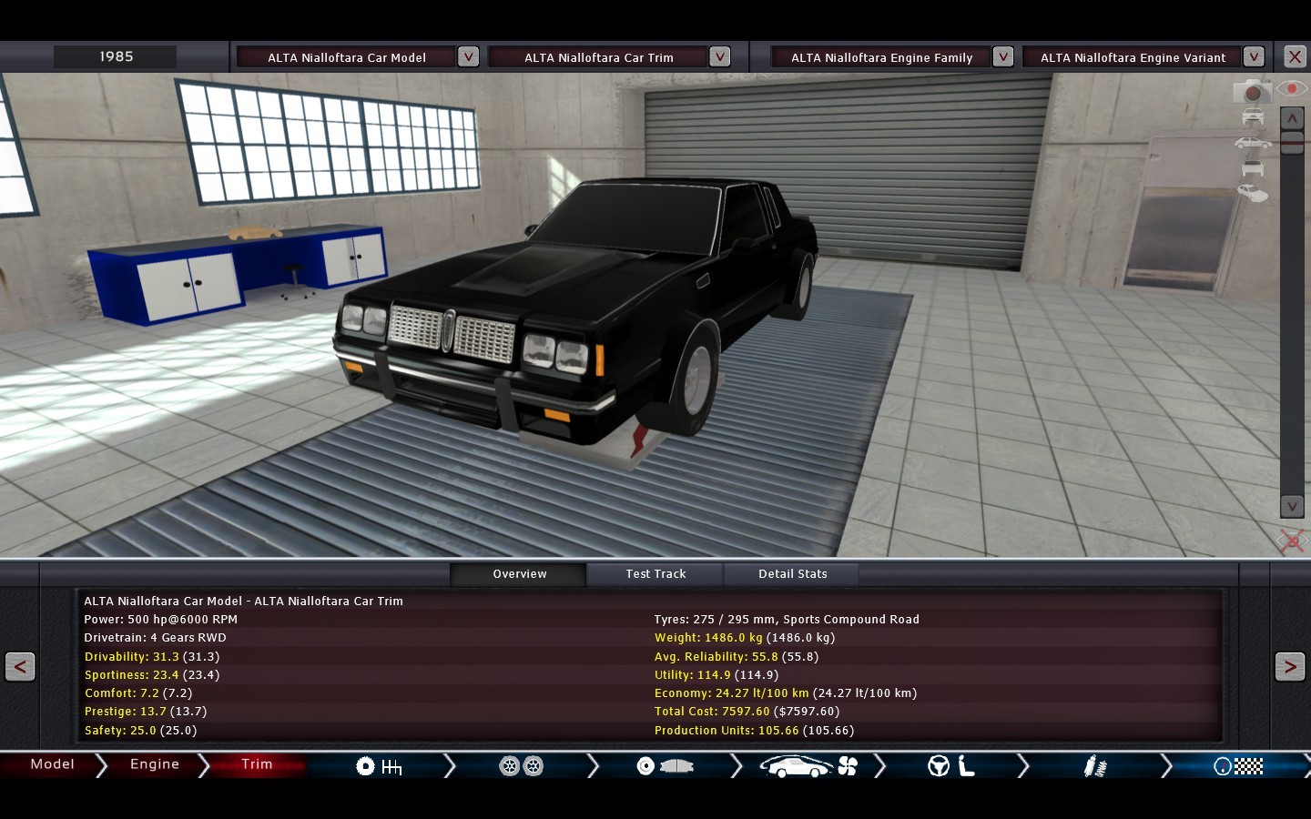The image size is (1311, 819).
Task: Toggle the crossed-out eye hide icon
Action: (x=1291, y=541)
